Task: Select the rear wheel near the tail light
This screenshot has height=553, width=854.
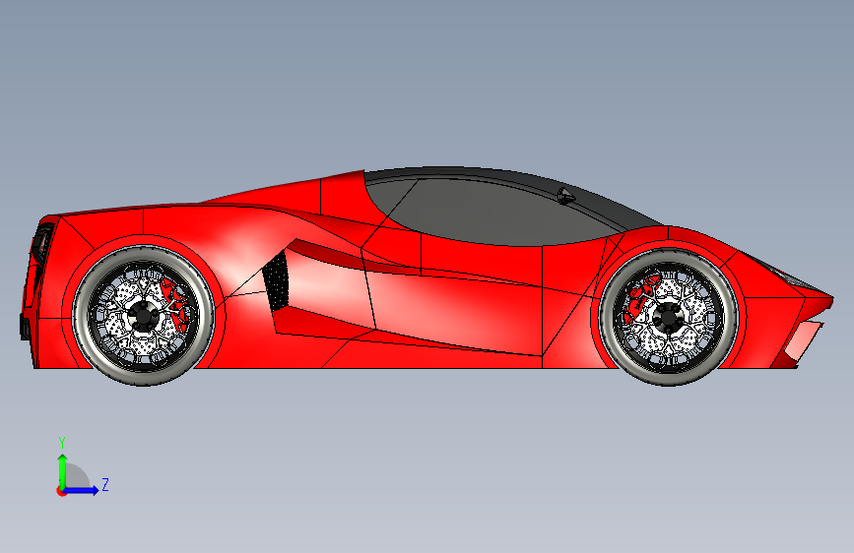Action: 144,316
